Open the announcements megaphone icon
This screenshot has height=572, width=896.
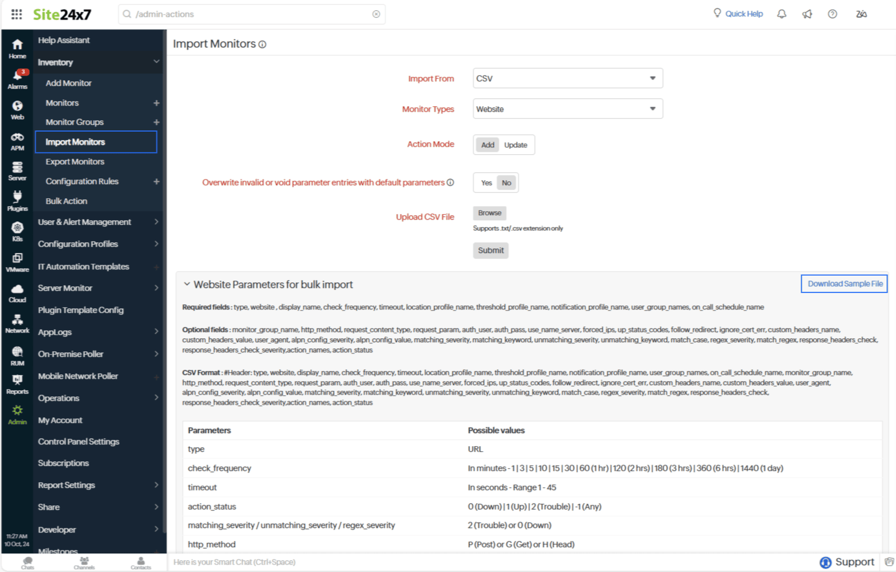pos(807,14)
